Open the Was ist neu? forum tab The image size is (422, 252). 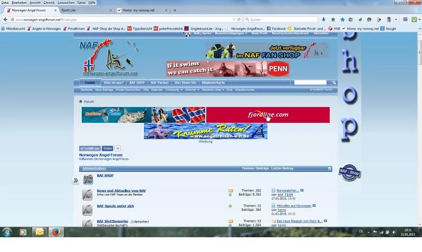click(113, 83)
